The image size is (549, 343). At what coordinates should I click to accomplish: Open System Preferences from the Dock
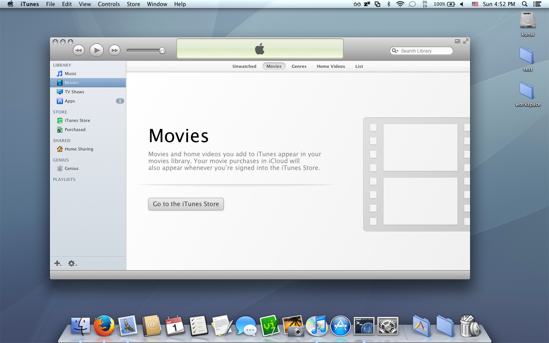click(x=388, y=326)
